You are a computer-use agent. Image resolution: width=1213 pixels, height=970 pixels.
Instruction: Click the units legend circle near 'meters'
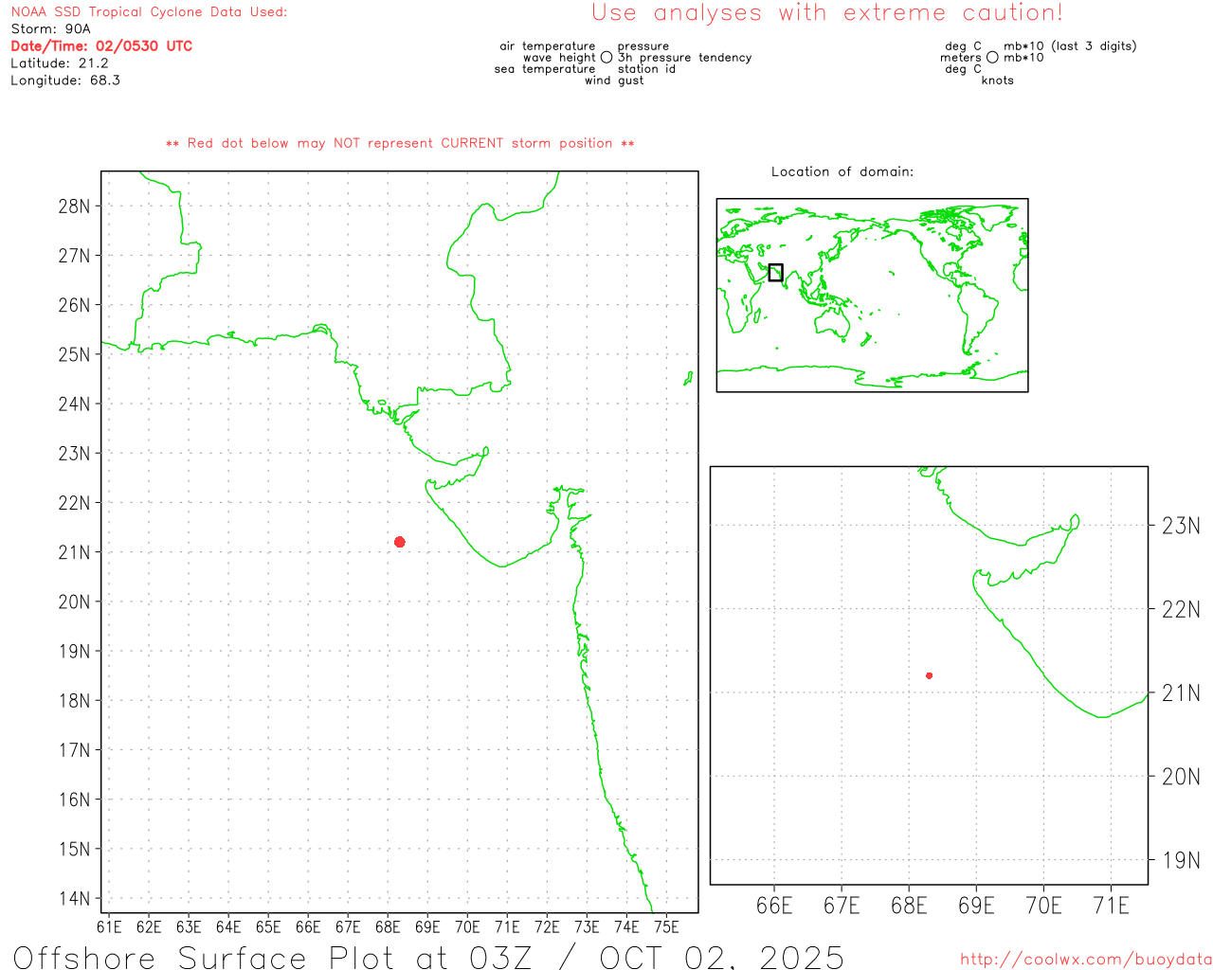tap(992, 58)
